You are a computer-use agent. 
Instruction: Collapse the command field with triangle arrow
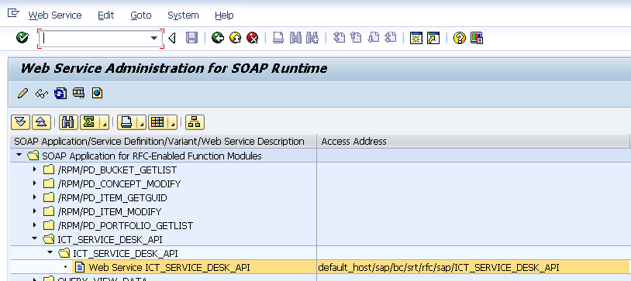172,38
